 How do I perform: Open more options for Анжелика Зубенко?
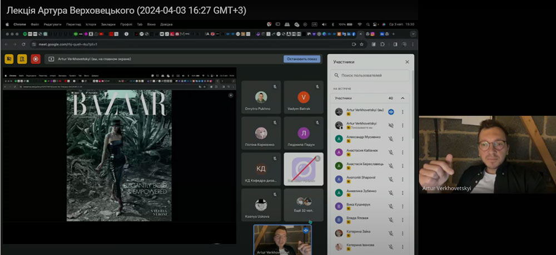point(403,193)
